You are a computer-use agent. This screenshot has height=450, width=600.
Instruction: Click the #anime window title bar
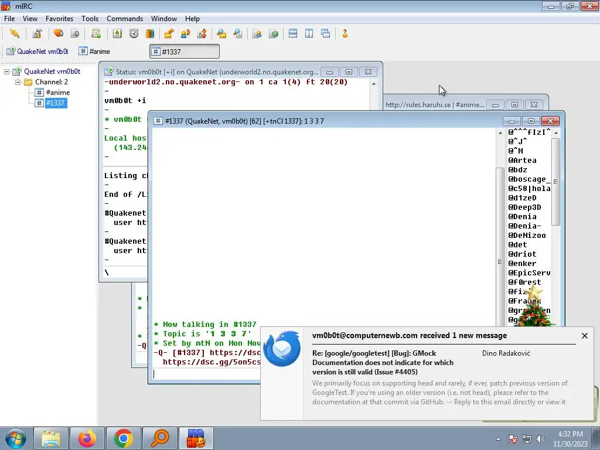coord(435,104)
